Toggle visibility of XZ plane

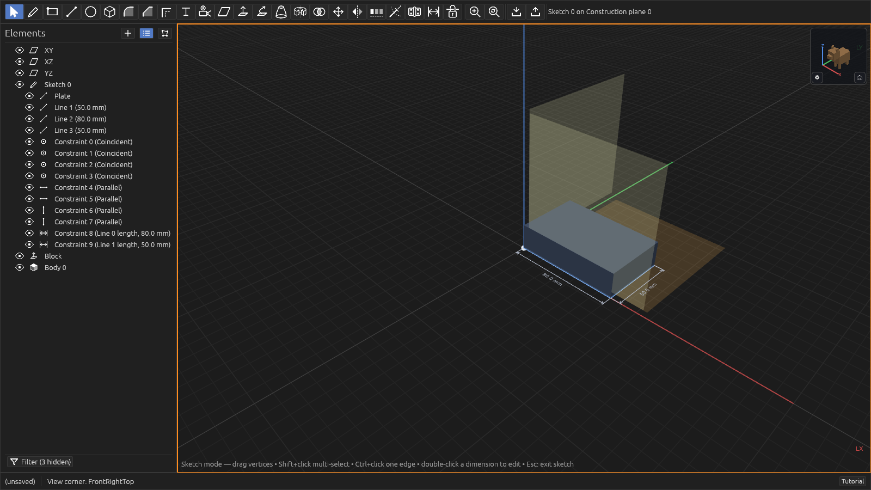click(20, 62)
